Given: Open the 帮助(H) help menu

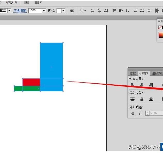Looking at the screenshot, I should [11, 2].
